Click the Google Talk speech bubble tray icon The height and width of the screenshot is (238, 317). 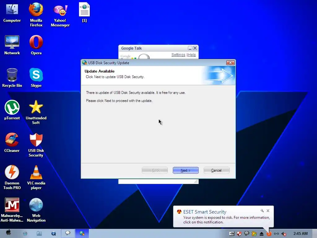pos(247,234)
